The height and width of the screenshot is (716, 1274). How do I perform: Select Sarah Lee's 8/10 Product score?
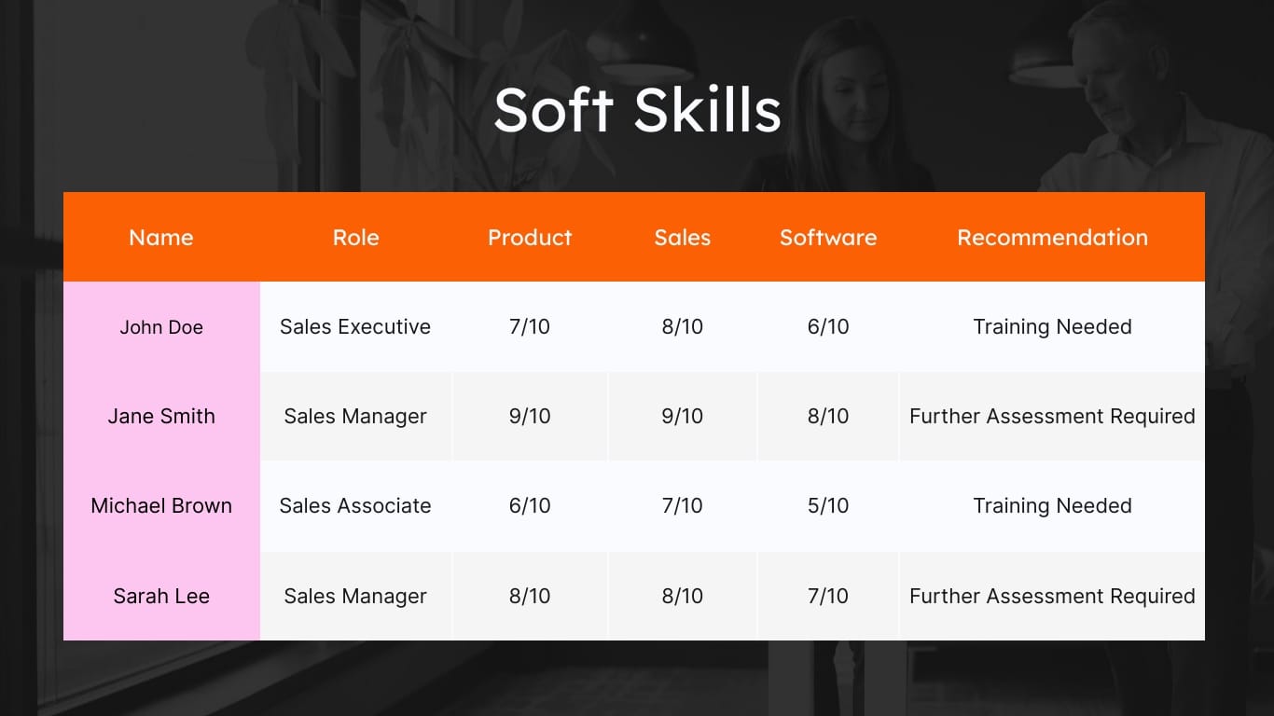click(529, 596)
